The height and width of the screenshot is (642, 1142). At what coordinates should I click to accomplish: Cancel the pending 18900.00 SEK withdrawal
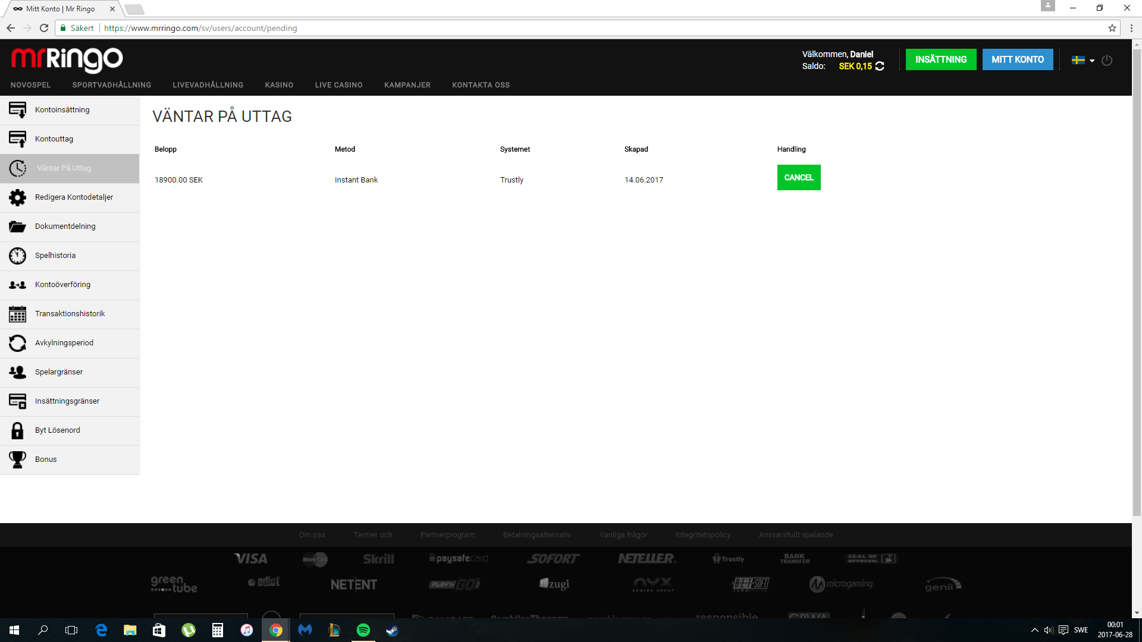pos(799,178)
